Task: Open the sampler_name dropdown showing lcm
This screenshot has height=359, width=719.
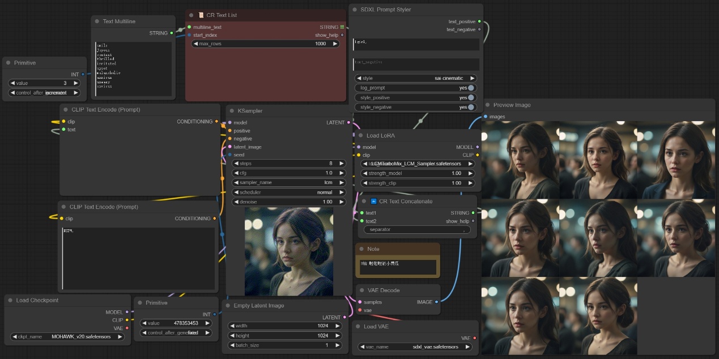Action: pyautogui.click(x=288, y=183)
